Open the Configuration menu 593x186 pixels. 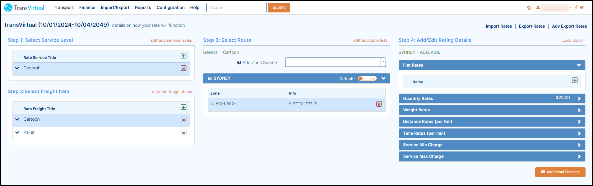click(170, 7)
